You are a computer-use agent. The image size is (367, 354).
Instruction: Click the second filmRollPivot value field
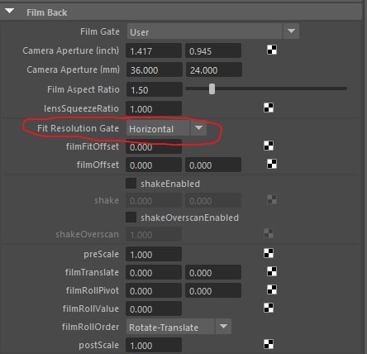click(x=213, y=290)
